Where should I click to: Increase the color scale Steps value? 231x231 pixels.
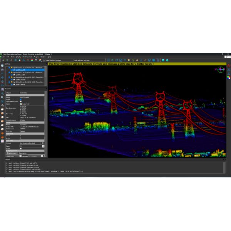[43, 145]
